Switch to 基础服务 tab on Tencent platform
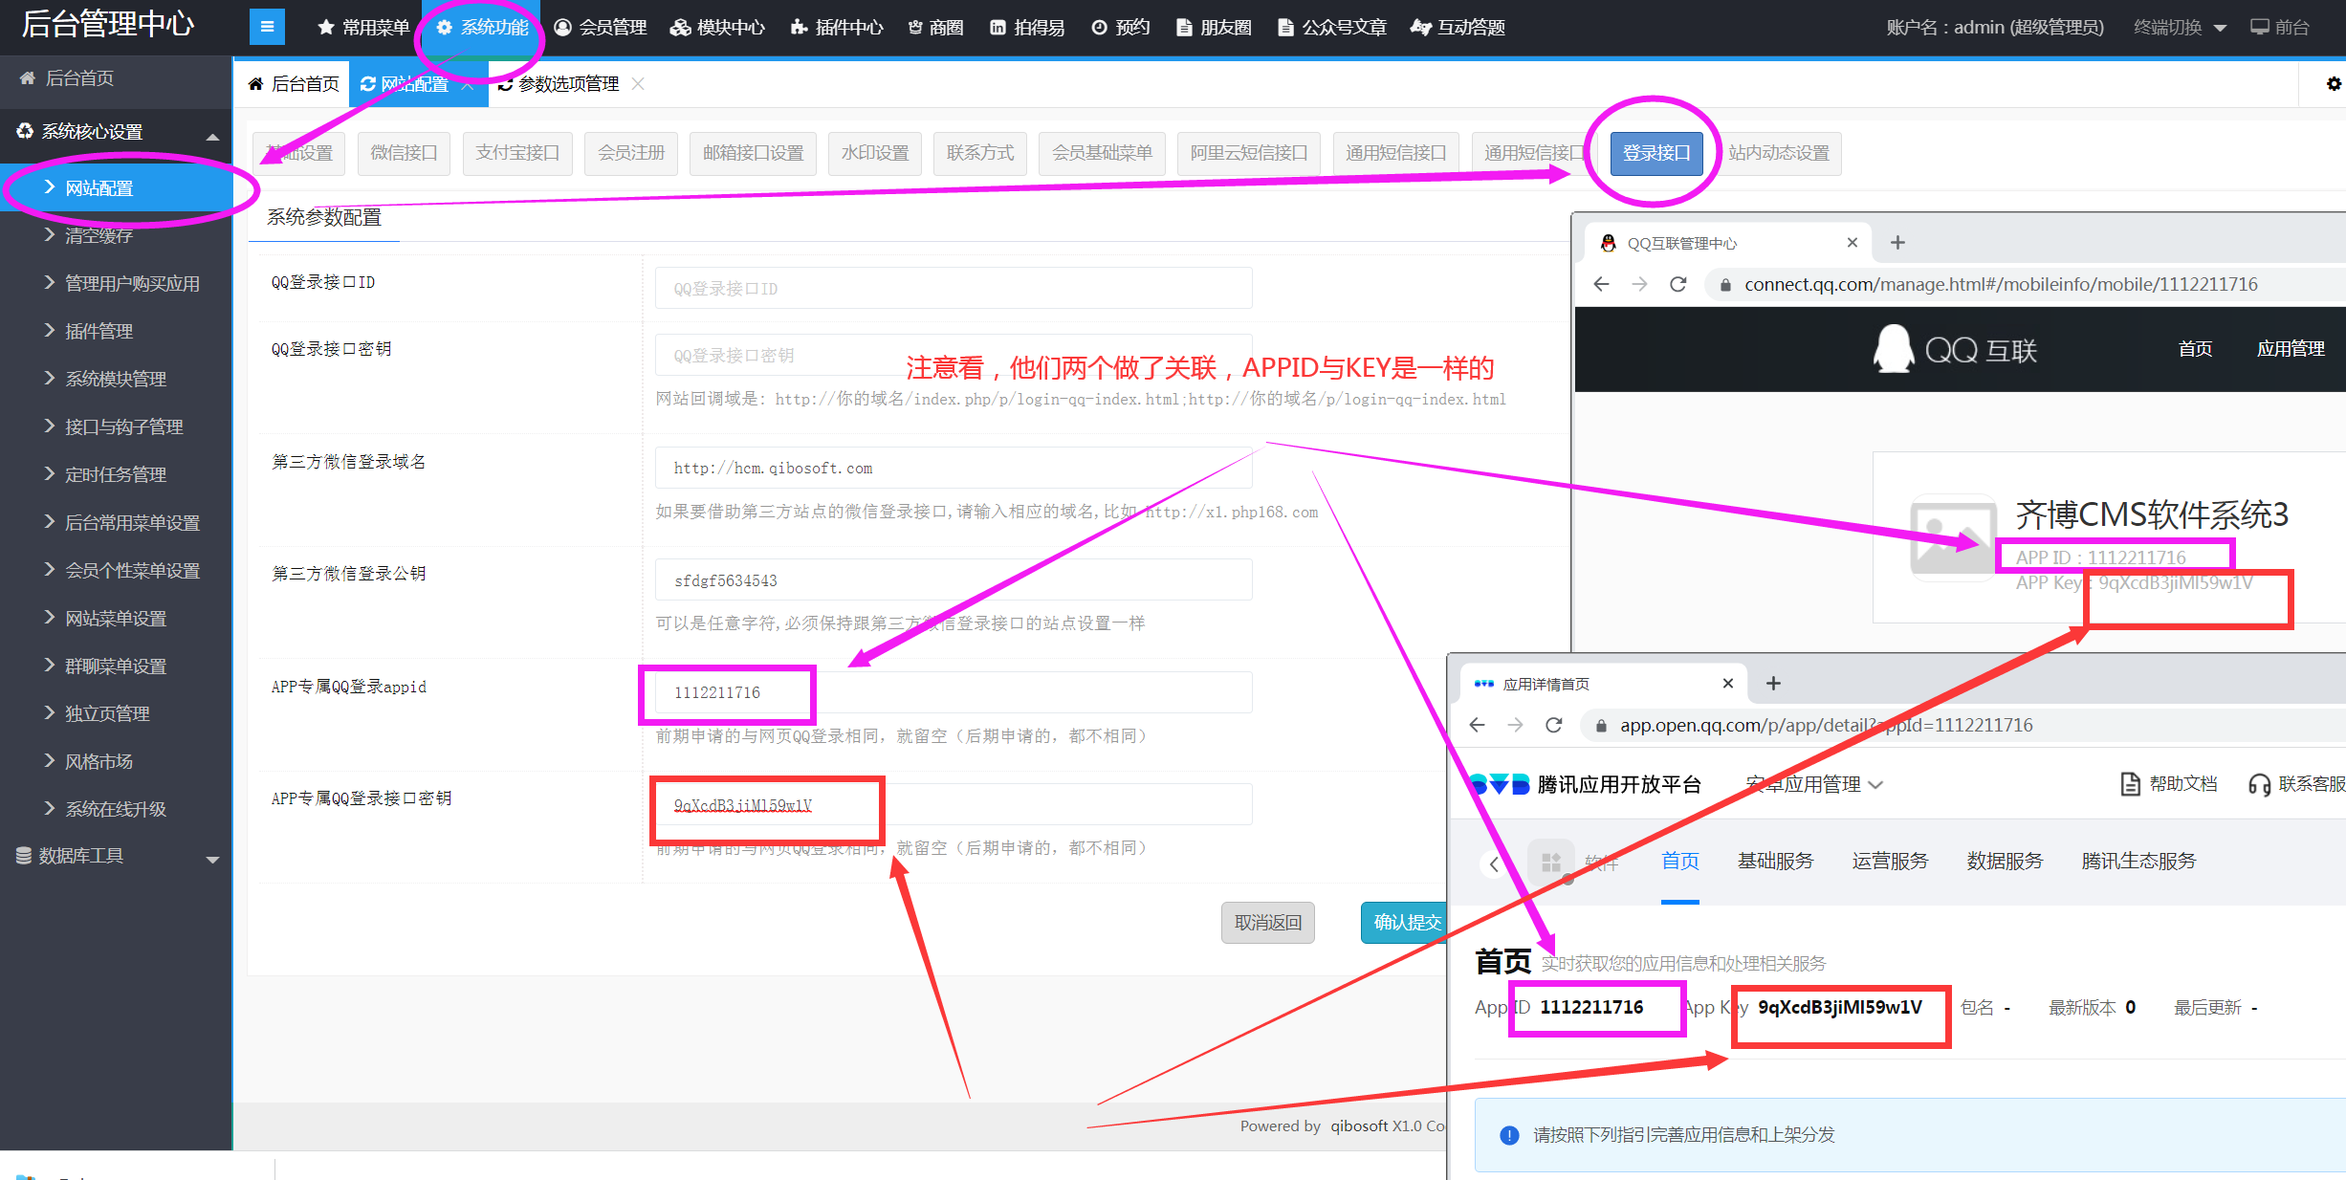 click(1776, 861)
